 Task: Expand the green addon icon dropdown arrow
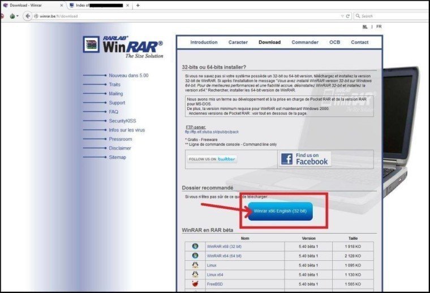18,16
